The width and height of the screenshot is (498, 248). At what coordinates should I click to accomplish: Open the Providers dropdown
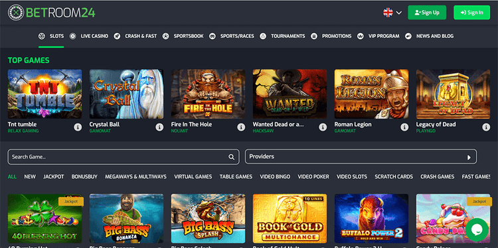click(x=361, y=156)
